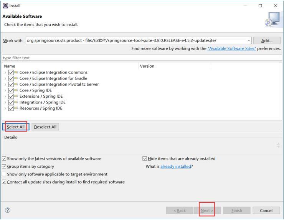
Task: Click category icon beside Core / Spring IDE
Action: pos(16,90)
